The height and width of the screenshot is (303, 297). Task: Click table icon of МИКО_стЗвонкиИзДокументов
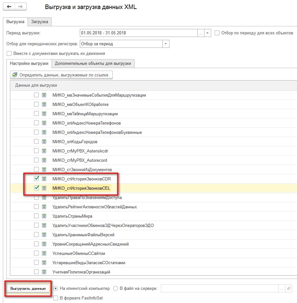[x=44, y=169]
